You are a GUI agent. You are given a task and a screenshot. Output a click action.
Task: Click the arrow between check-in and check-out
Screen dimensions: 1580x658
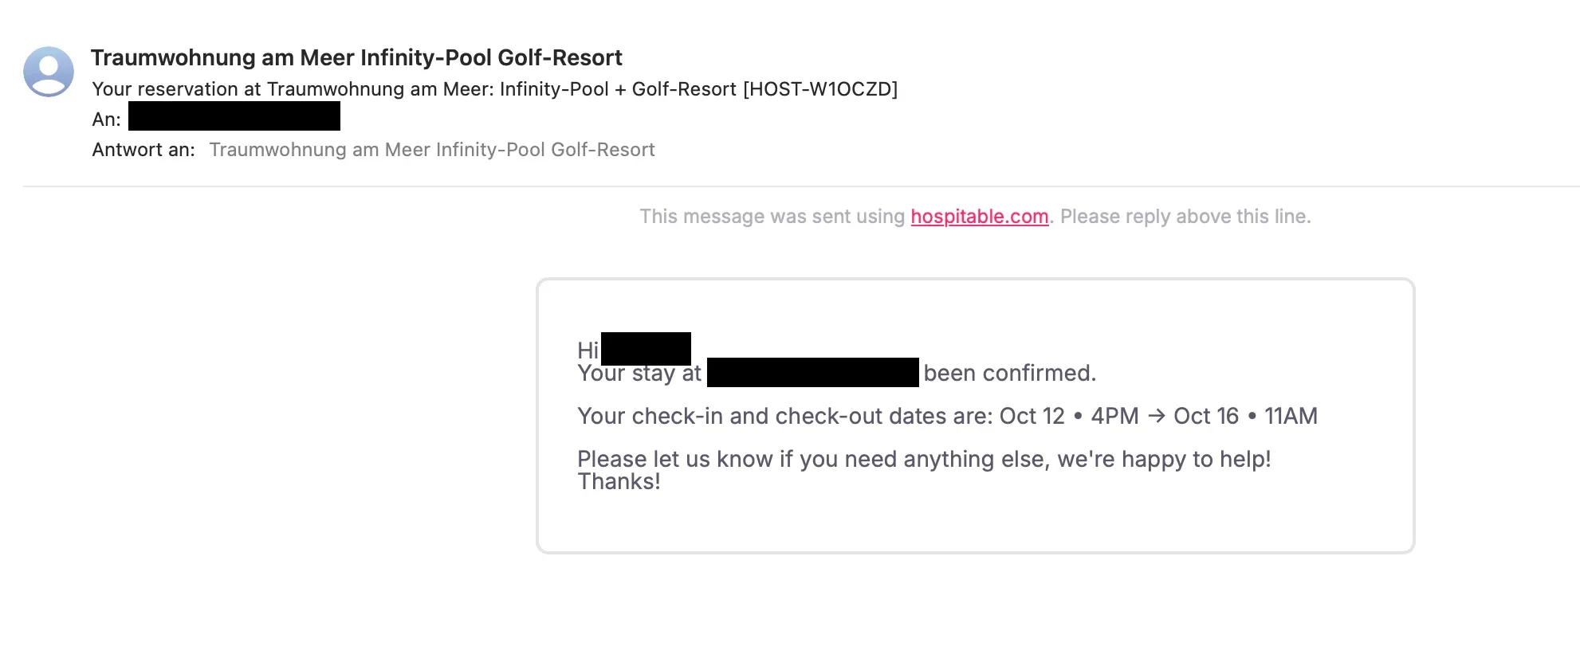pyautogui.click(x=1156, y=416)
